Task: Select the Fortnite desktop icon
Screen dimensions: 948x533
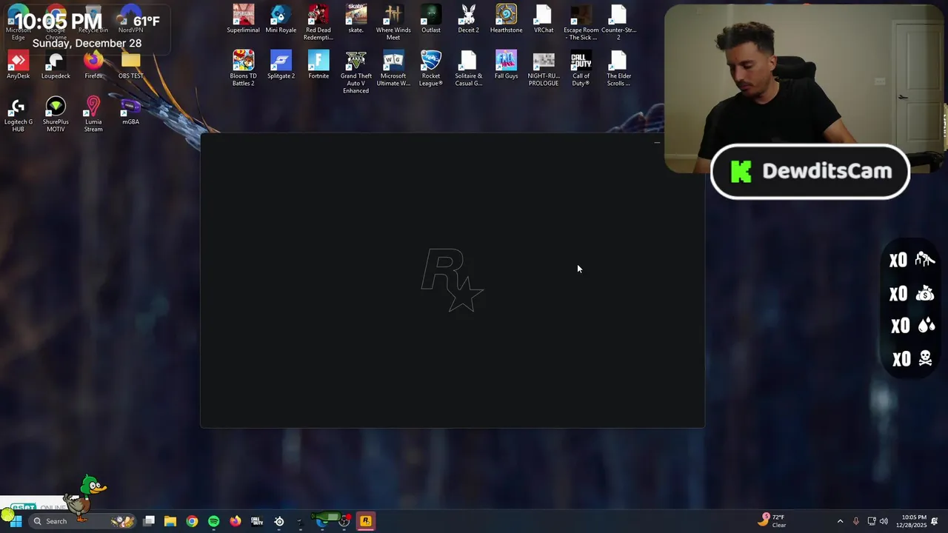Action: pyautogui.click(x=318, y=65)
